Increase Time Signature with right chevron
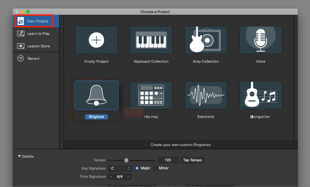The height and width of the screenshot is (187, 310). [128, 176]
